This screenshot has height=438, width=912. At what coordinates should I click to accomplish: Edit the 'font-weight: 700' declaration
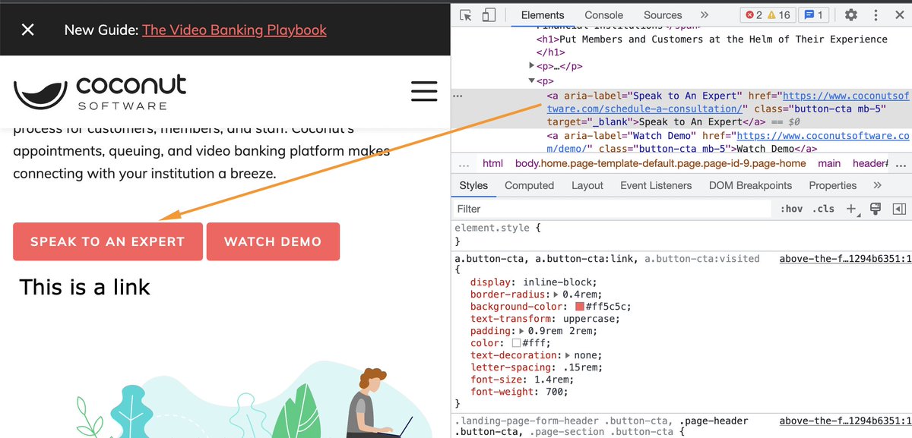tap(519, 392)
